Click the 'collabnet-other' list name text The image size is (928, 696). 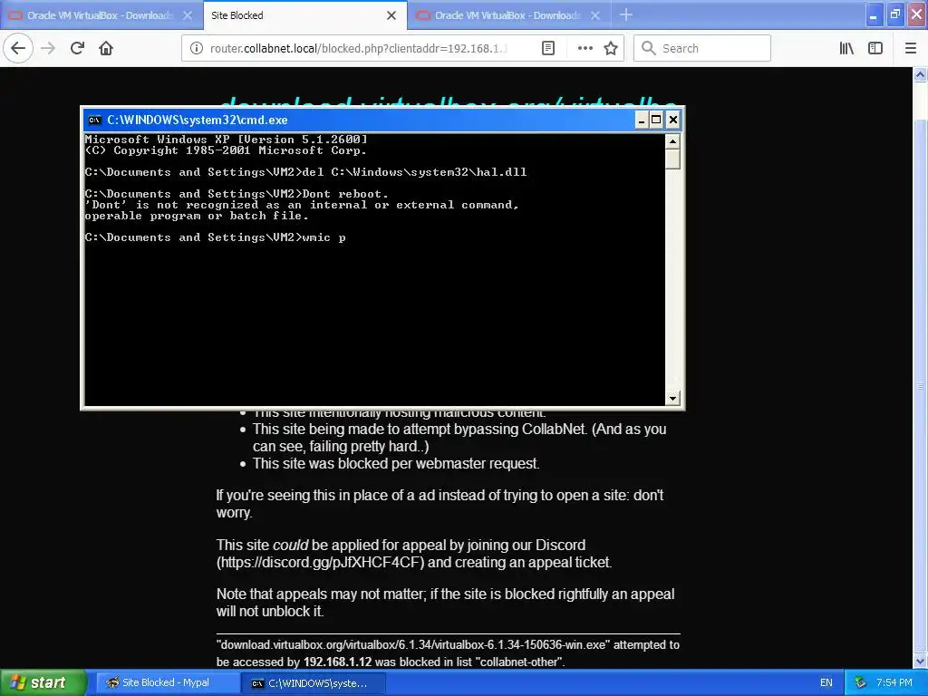point(519,662)
